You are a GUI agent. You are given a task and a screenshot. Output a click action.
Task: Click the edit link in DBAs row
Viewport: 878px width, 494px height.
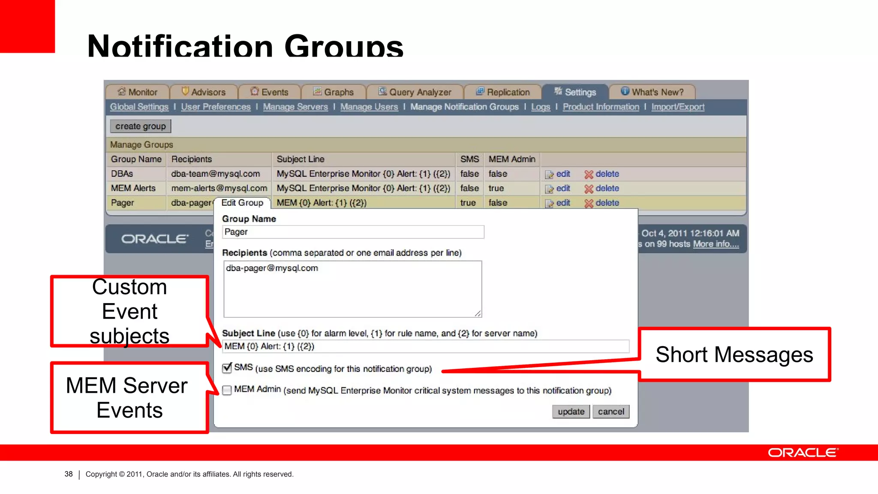(x=563, y=174)
